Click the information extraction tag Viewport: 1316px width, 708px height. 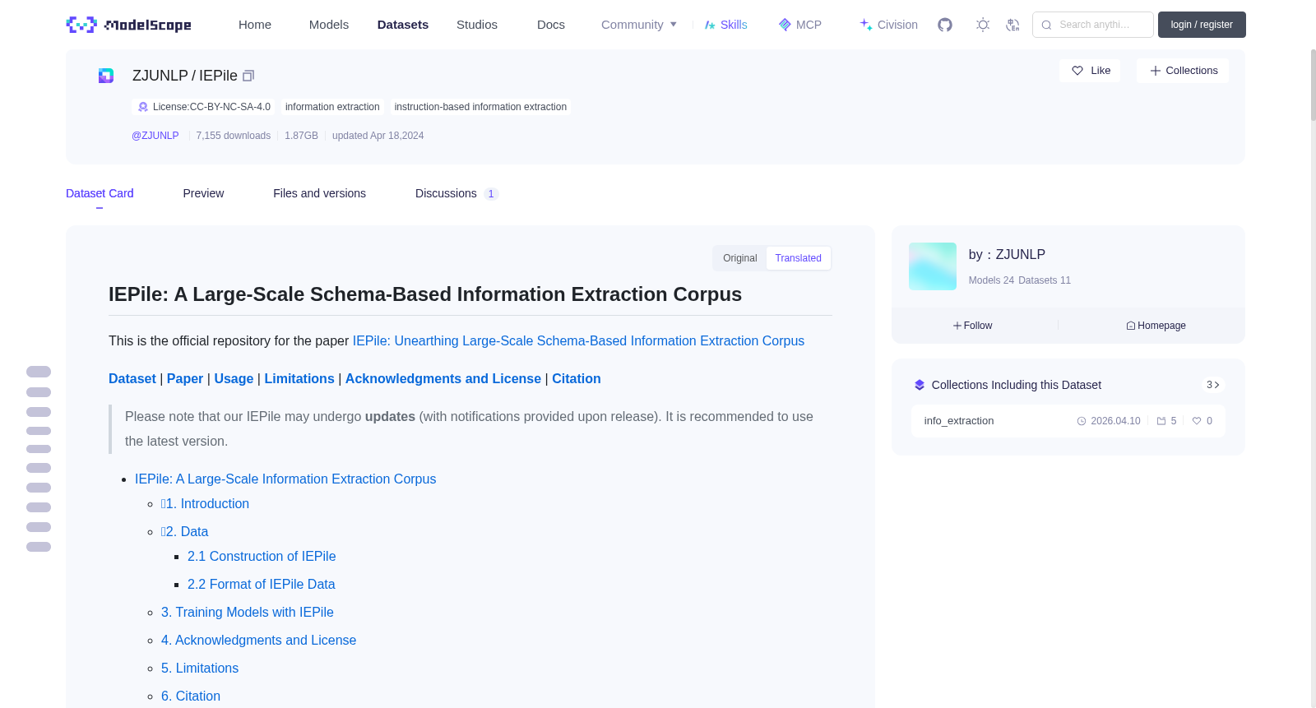(x=332, y=107)
